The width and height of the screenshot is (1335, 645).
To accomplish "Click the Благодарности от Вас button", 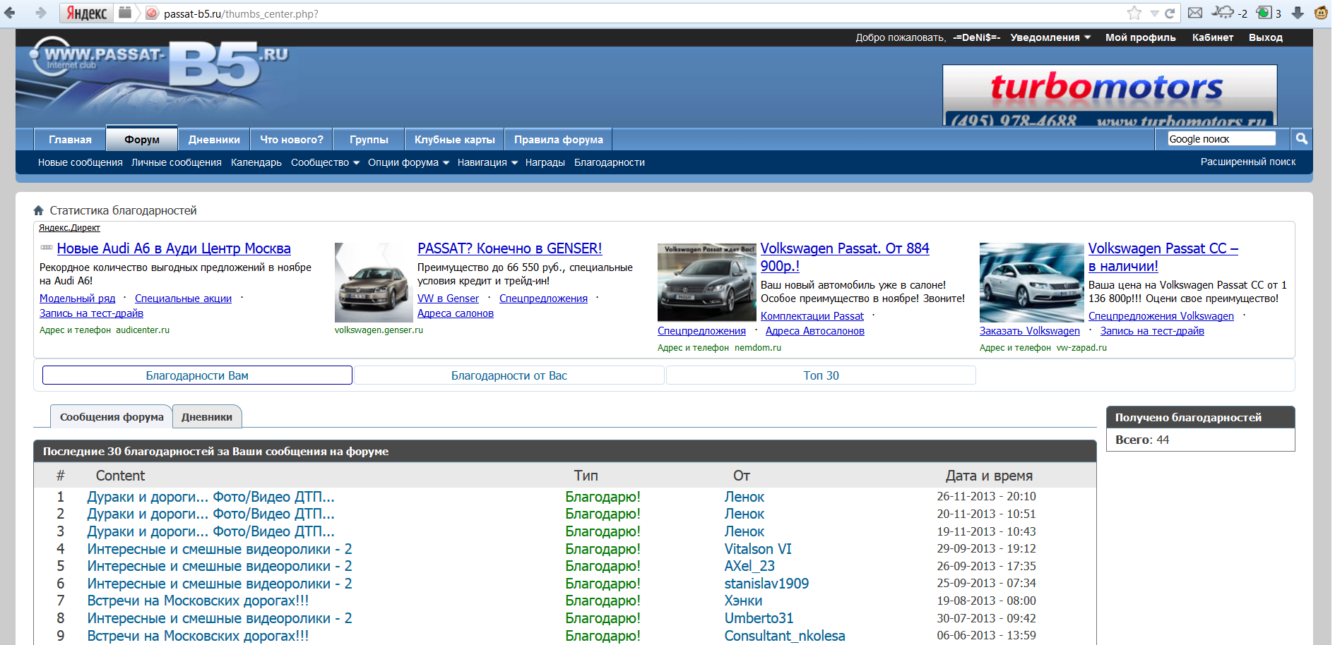I will (x=509, y=375).
